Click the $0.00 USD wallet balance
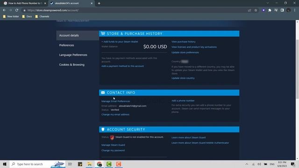Screen dimensions: 299x168 pyautogui.click(x=155, y=47)
